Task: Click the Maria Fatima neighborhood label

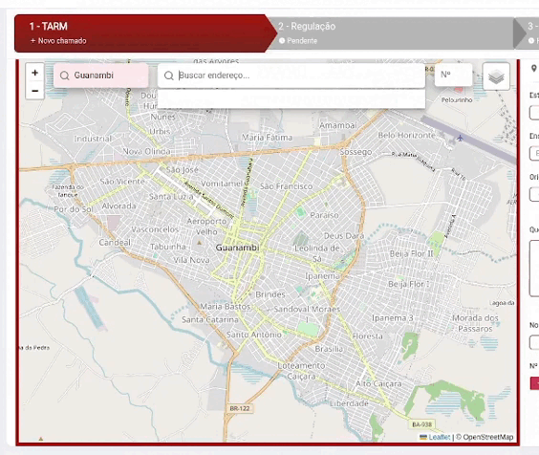Action: [x=267, y=138]
